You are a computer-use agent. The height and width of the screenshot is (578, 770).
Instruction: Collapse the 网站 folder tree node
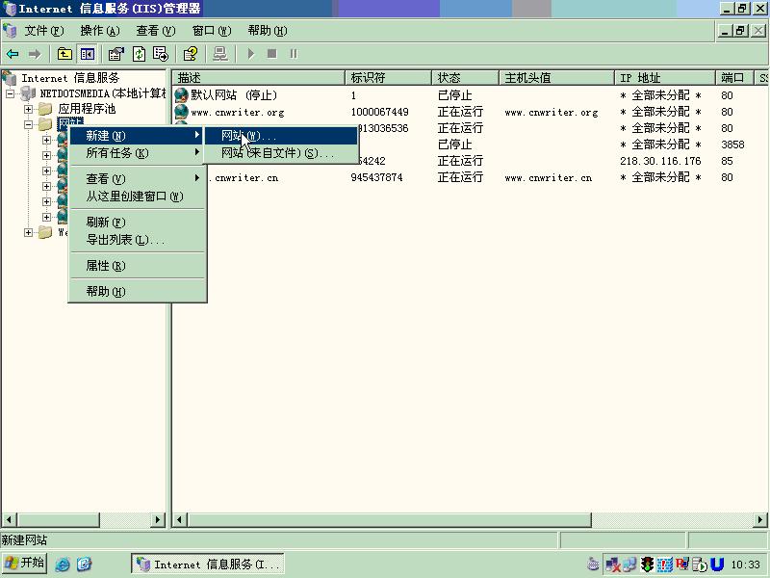(29, 124)
